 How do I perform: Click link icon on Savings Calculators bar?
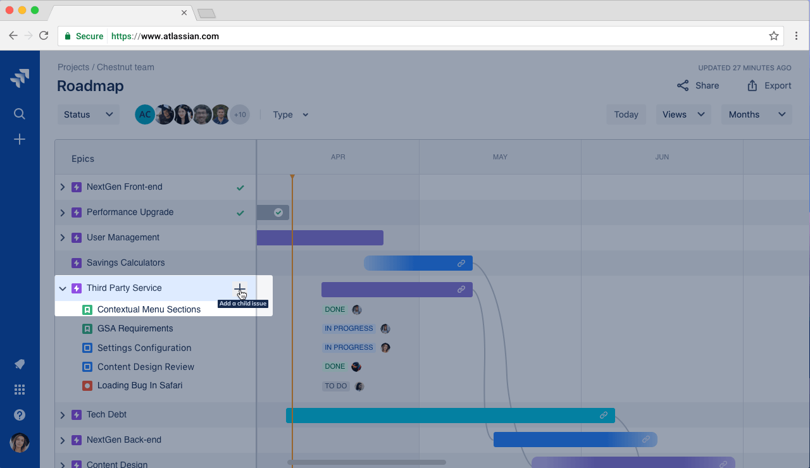pyautogui.click(x=461, y=264)
